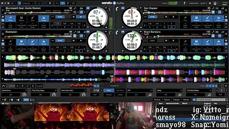Image resolution: width=229 pixels, height=129 pixels.
Task: Toggle the Drums stem on Black Bandana deck
Action: point(219,42)
